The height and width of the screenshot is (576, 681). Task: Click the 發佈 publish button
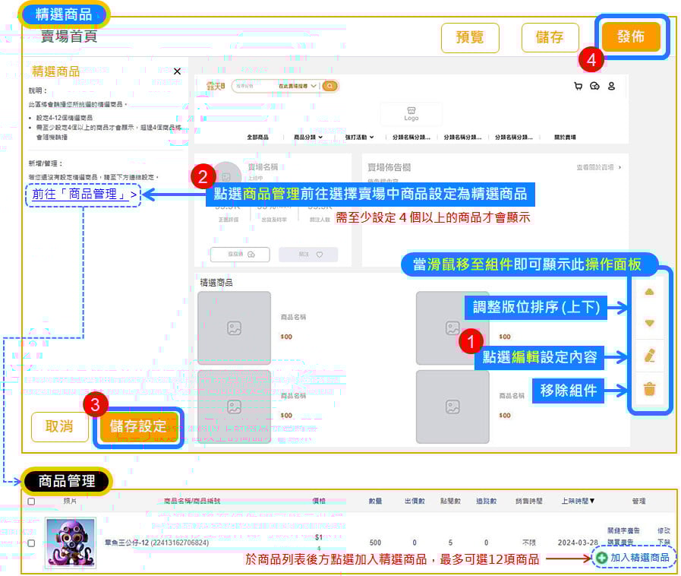coord(631,37)
